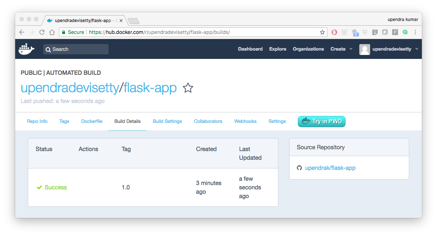The height and width of the screenshot is (236, 437).
Task: Open a new browser tab
Action: coord(133,21)
